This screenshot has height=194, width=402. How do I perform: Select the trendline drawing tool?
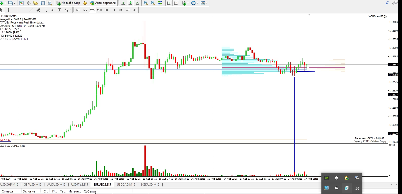[x=31, y=10]
